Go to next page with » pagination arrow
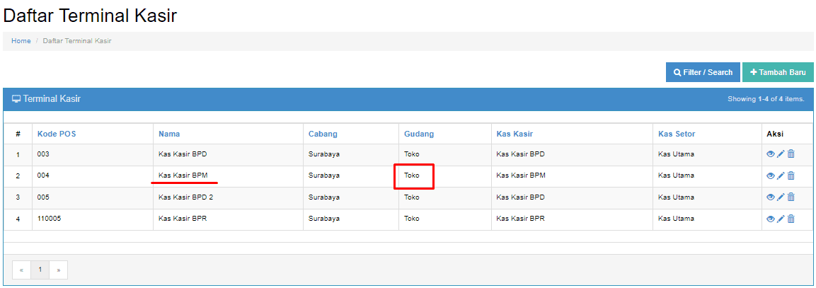The image size is (816, 288). pyautogui.click(x=58, y=270)
